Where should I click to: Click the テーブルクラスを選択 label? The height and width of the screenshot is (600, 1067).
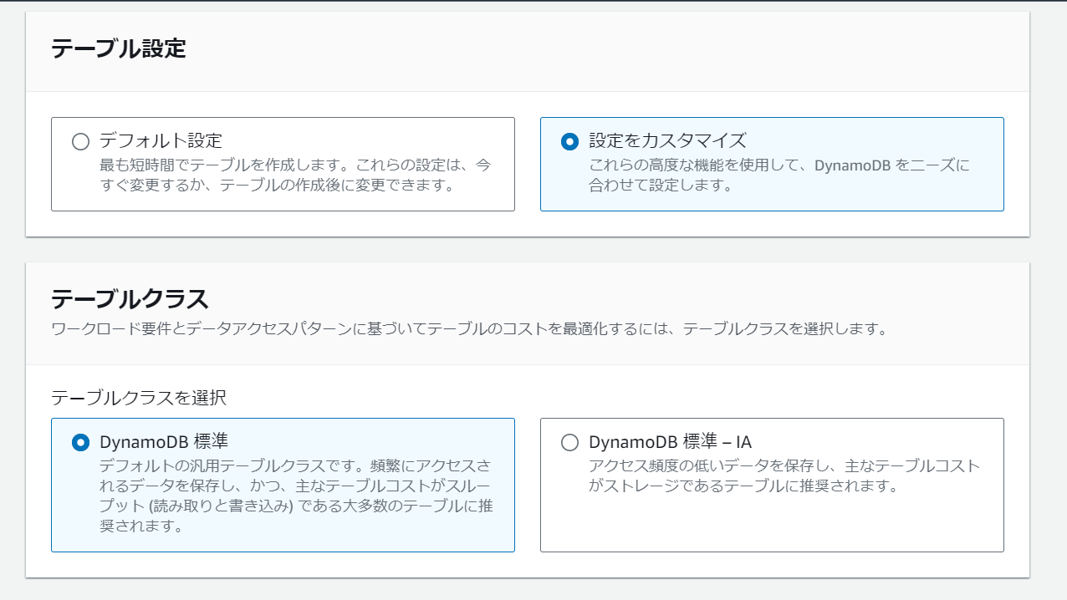pos(139,397)
